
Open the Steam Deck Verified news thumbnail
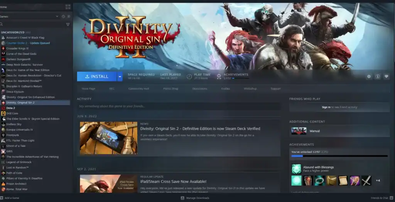108,138
